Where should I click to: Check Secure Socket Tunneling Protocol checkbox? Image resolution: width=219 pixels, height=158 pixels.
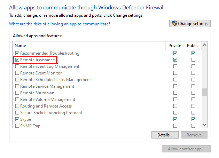tap(17, 113)
